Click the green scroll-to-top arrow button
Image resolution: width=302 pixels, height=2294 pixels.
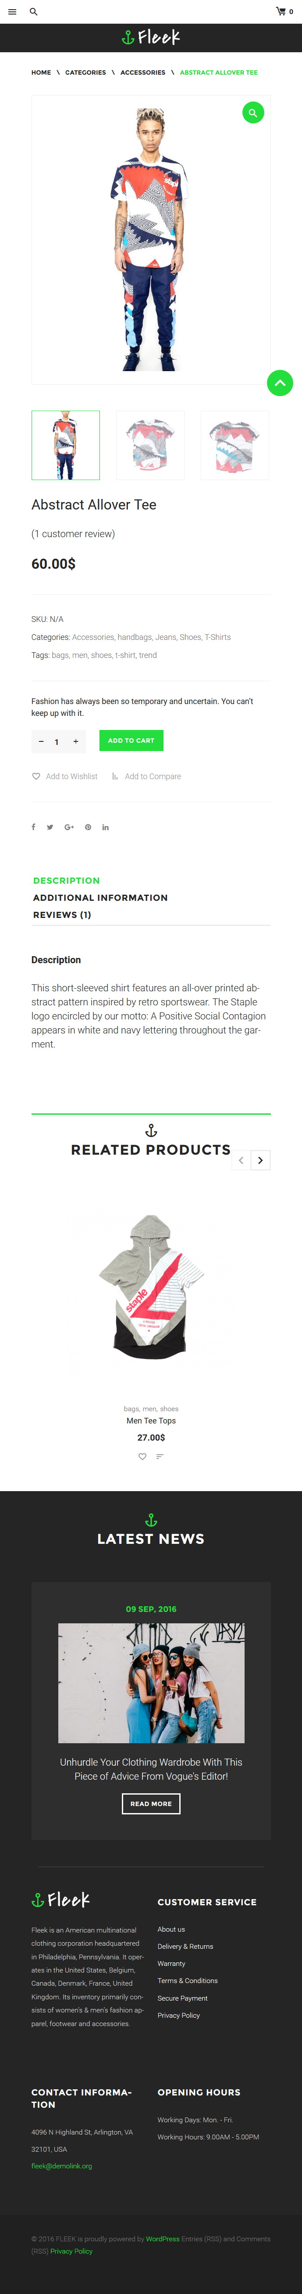pyautogui.click(x=280, y=383)
